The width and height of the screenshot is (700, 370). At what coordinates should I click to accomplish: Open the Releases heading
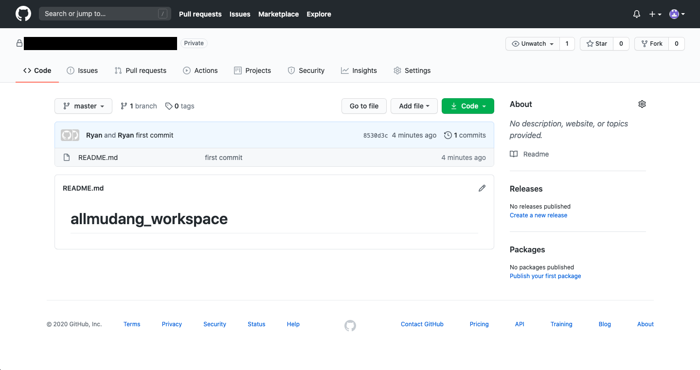point(526,189)
